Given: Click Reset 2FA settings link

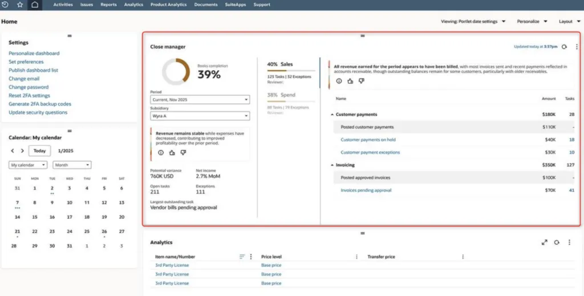Looking at the screenshot, I should point(29,96).
